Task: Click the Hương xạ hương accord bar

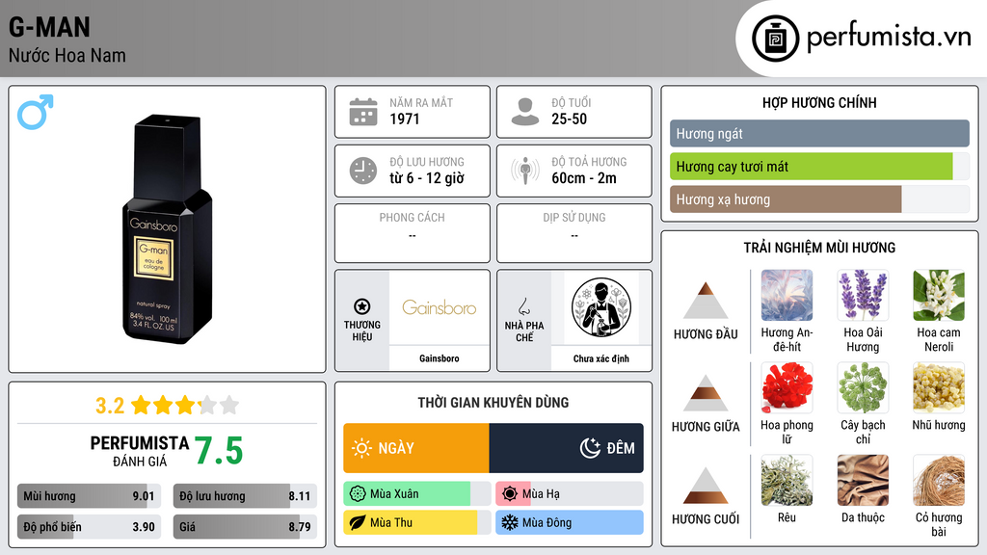Action: [819, 199]
